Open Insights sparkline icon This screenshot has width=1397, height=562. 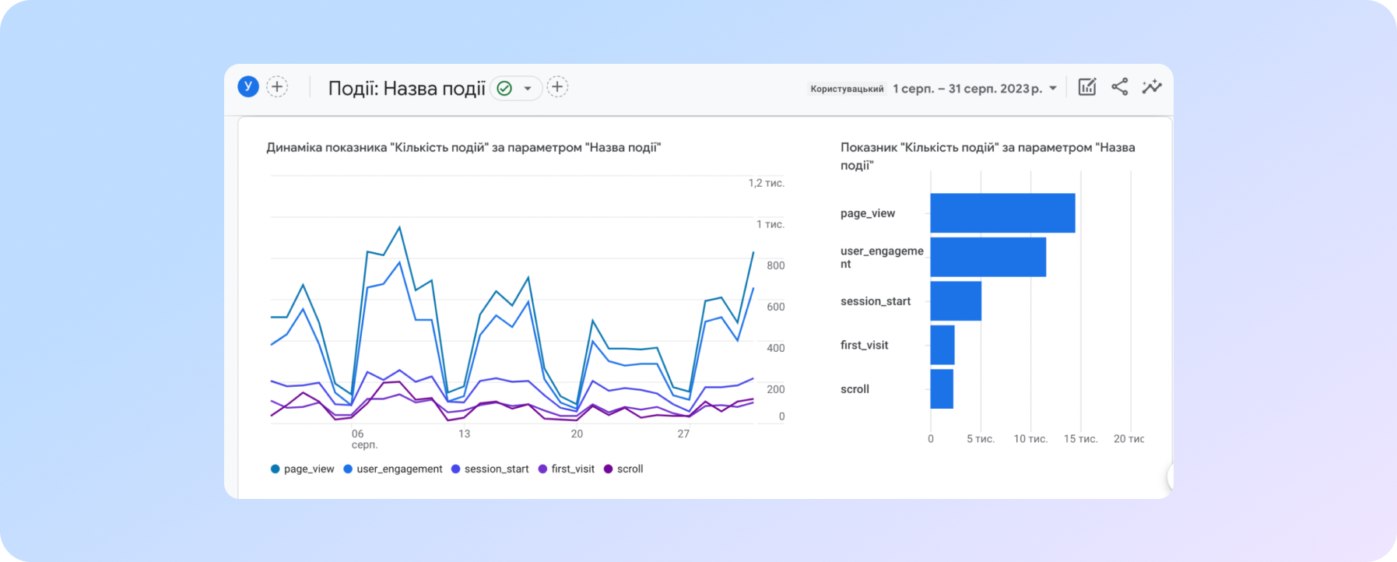click(x=1151, y=87)
